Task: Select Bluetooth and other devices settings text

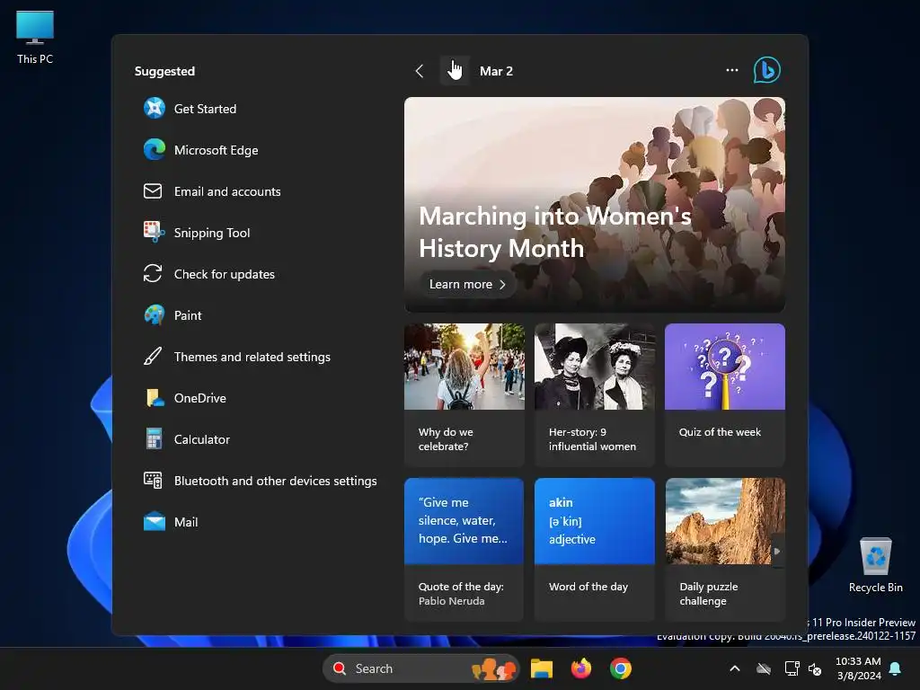Action: click(275, 481)
